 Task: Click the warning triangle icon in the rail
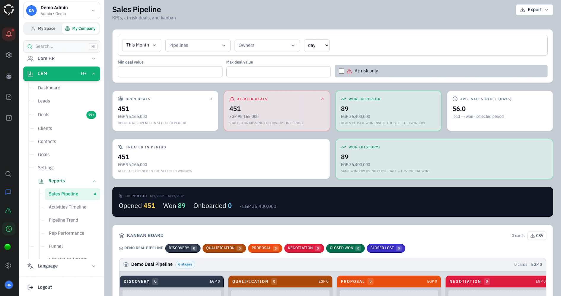click(8, 210)
